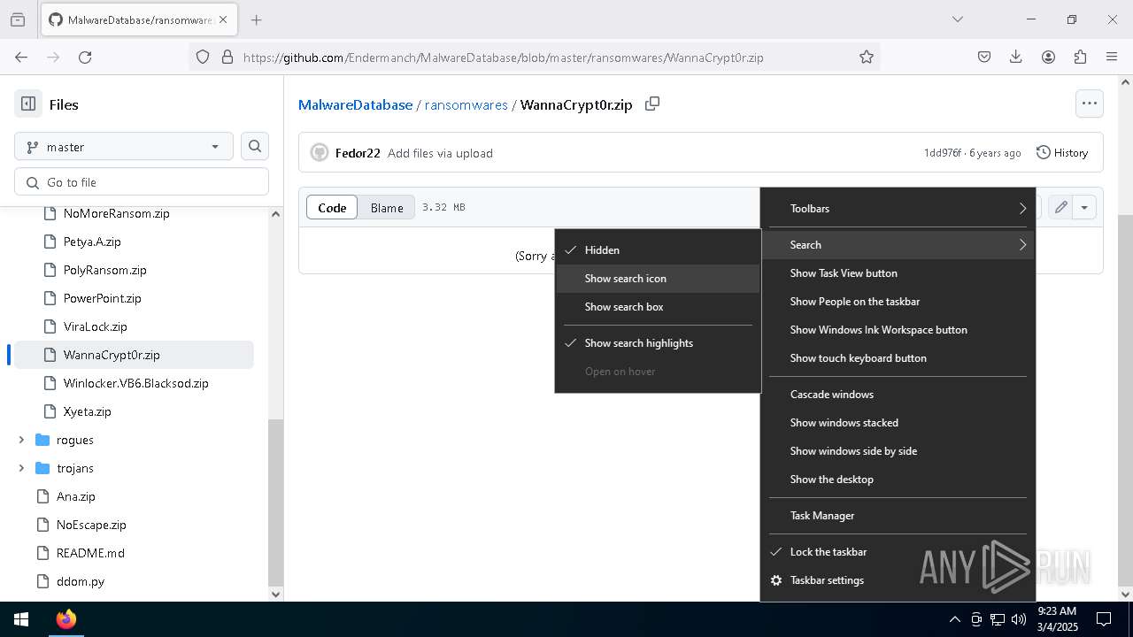Click the volume speaker tray icon
This screenshot has height=637, width=1133.
coord(1019,619)
